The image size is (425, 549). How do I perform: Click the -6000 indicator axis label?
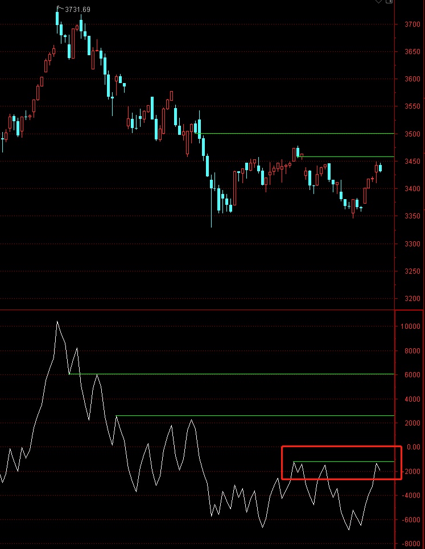[x=411, y=520]
